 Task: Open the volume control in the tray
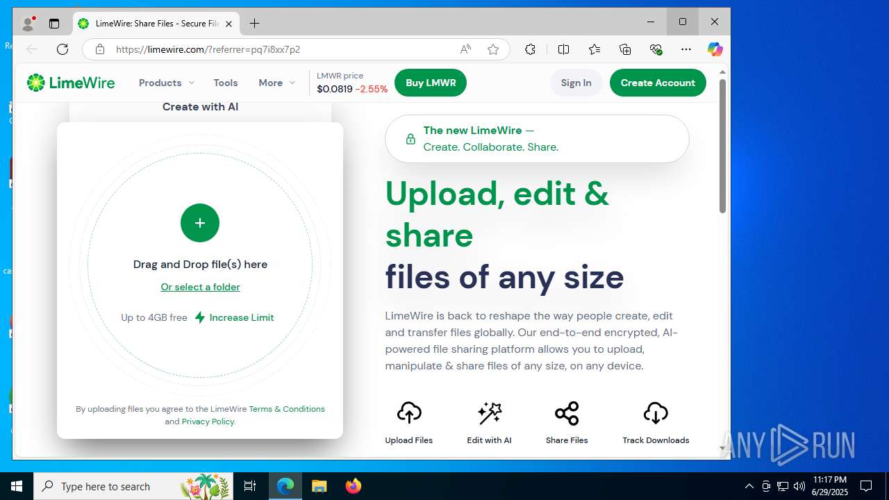pos(799,486)
